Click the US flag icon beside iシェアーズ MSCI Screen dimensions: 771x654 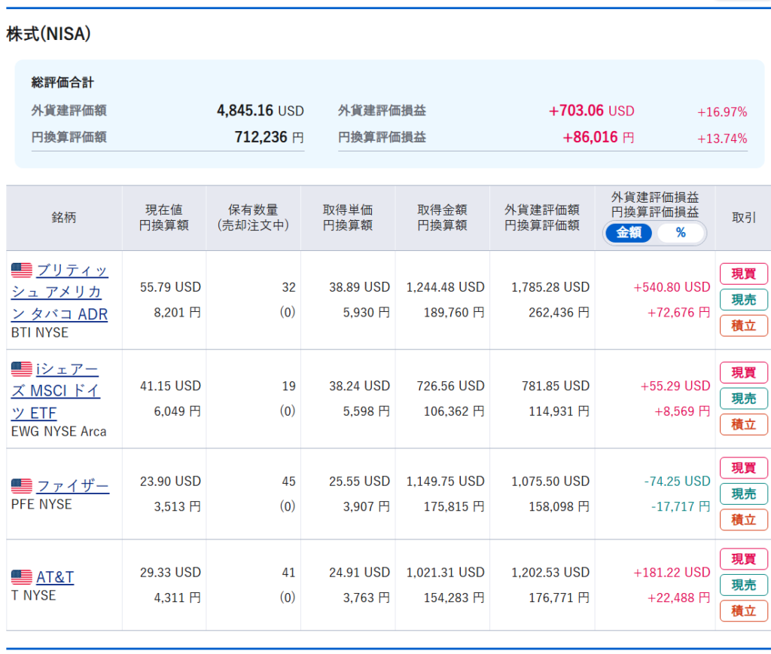(x=21, y=369)
